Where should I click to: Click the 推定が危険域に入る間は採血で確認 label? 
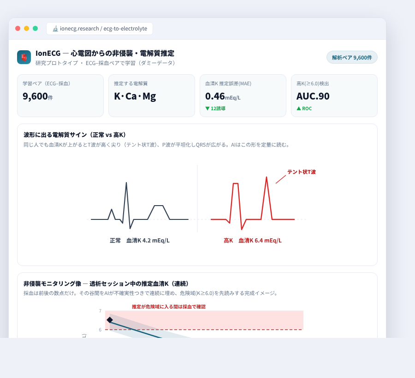point(169,307)
